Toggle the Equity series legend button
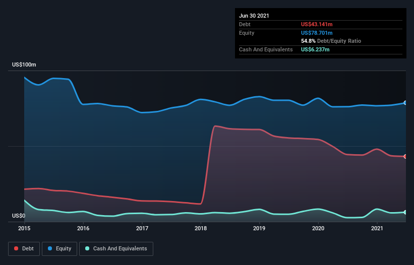The width and height of the screenshot is (414, 265). pos(60,249)
